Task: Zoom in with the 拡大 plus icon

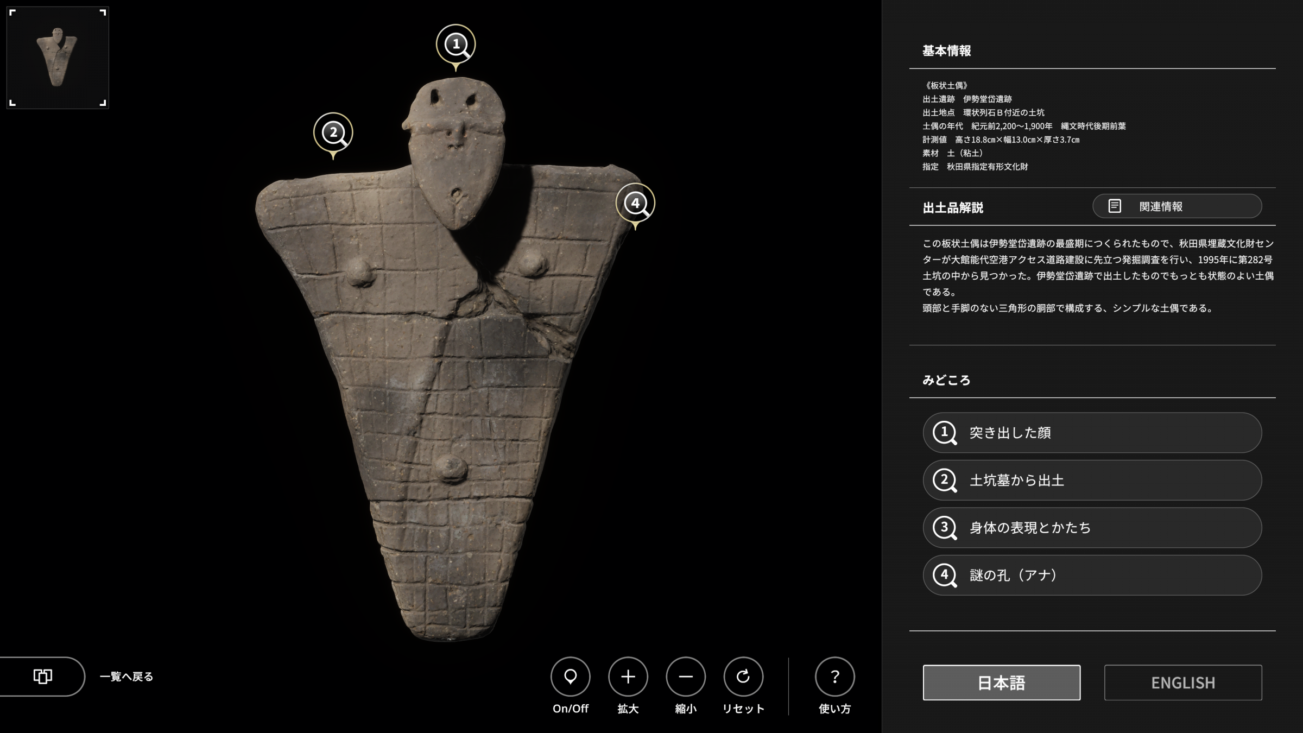Action: (x=628, y=677)
